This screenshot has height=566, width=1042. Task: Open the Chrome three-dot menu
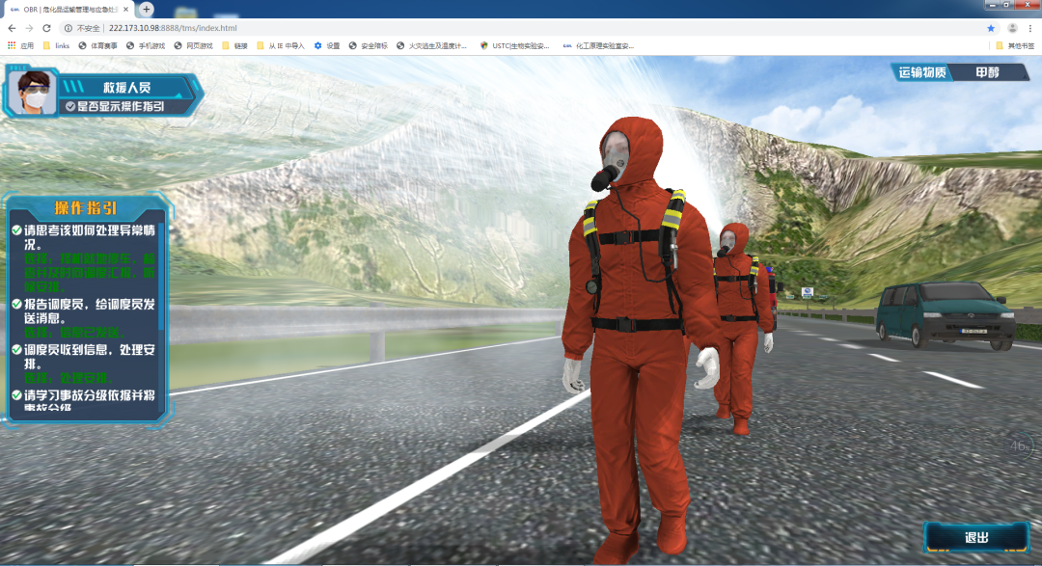[1030, 28]
